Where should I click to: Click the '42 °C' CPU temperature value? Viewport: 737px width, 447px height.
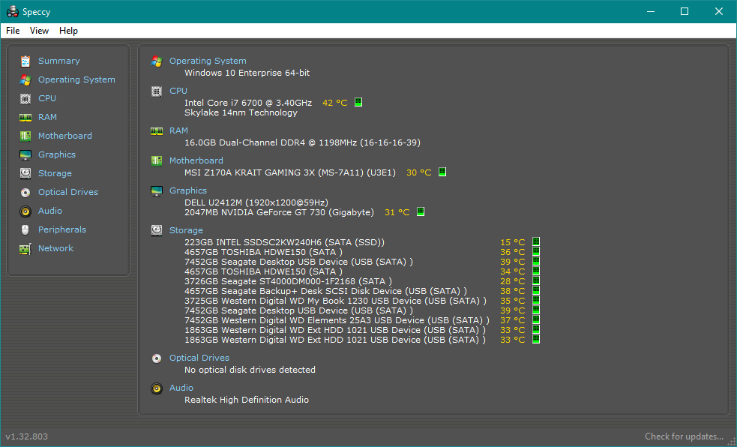(x=334, y=103)
